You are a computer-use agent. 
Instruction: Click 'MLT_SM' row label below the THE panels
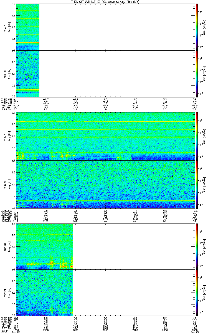[x=5, y=326]
